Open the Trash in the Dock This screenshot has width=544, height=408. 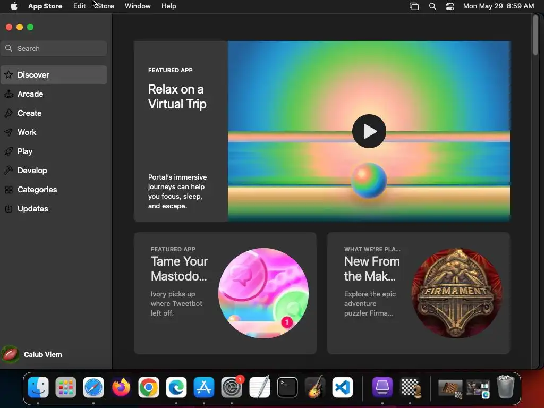(x=506, y=387)
